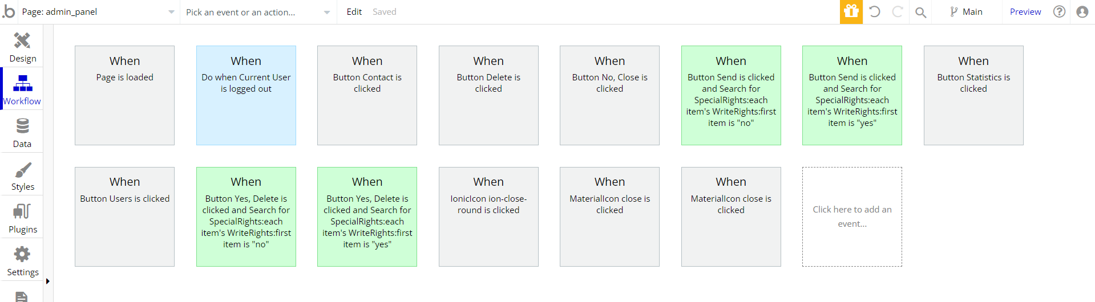Viewport: 1095px width, 302px height.
Task: Click the undo arrow icon
Action: click(874, 11)
